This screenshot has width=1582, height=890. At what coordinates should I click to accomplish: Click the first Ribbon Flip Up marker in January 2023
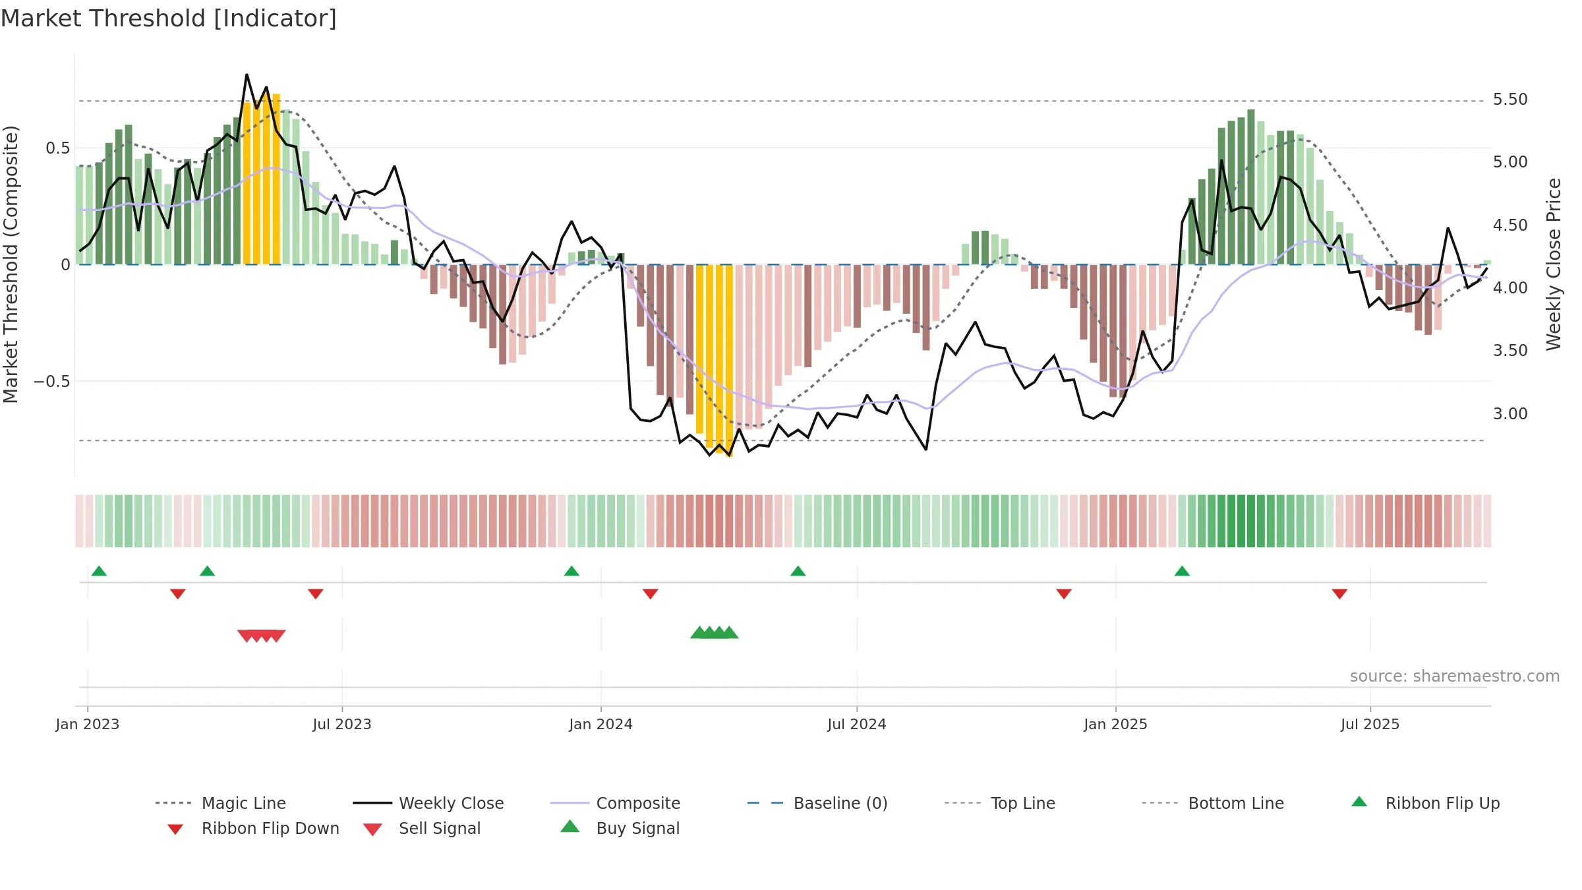point(99,571)
